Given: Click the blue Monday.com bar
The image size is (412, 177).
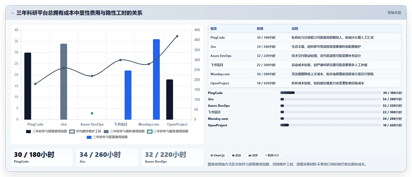Looking at the screenshot, I should [156, 79].
